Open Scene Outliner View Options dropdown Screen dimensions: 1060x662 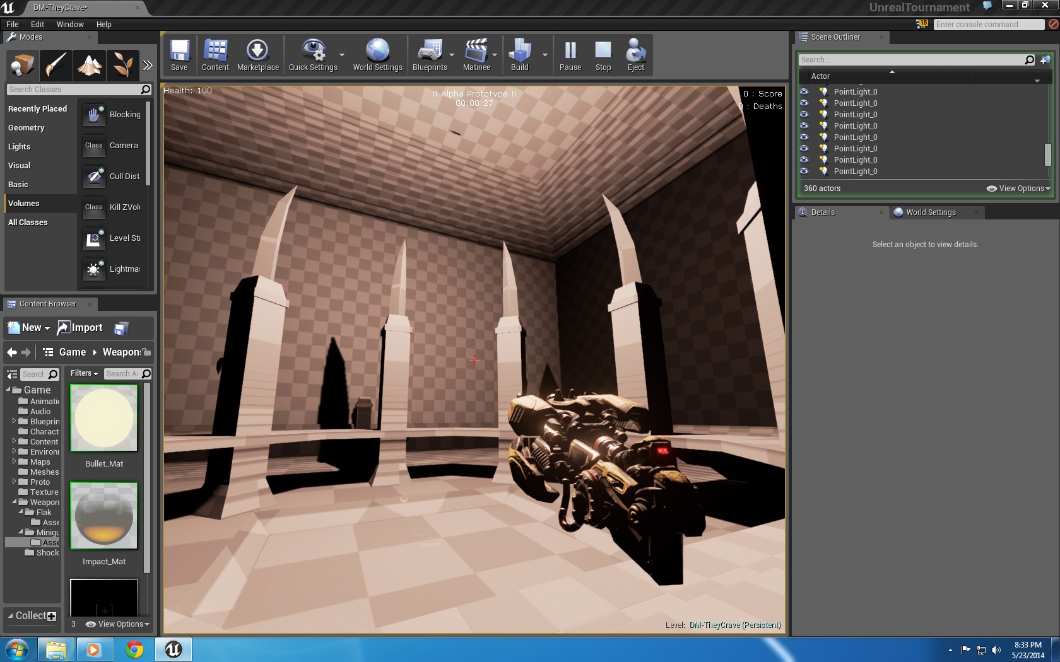(1018, 189)
